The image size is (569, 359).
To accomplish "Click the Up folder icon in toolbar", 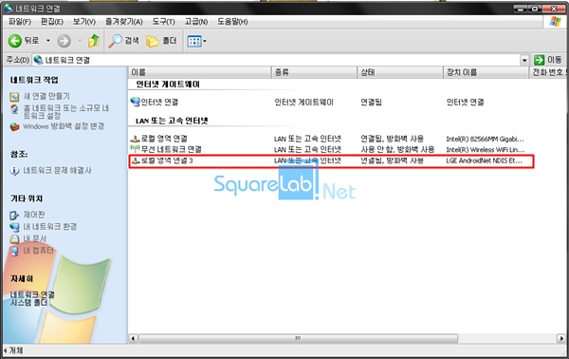I will tap(94, 41).
